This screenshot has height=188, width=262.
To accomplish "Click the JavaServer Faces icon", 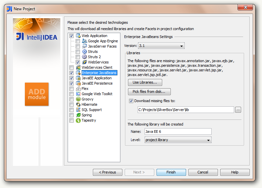I will pos(85,46).
